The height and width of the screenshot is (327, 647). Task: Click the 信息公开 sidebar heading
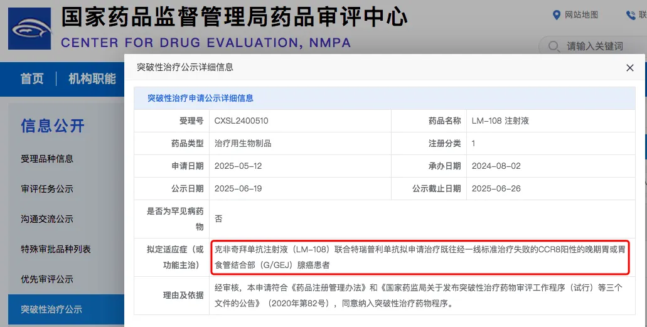(x=53, y=126)
